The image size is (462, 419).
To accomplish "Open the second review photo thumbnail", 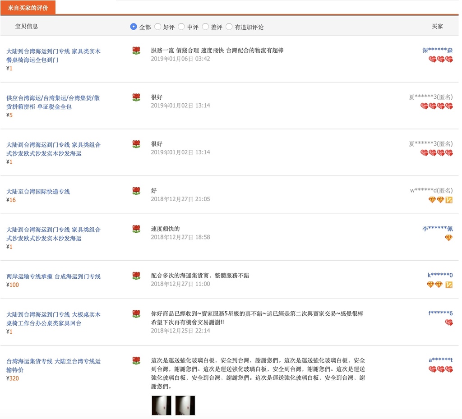I will (x=185, y=405).
